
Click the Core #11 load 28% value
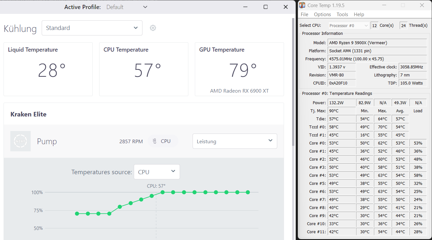tap(418, 232)
